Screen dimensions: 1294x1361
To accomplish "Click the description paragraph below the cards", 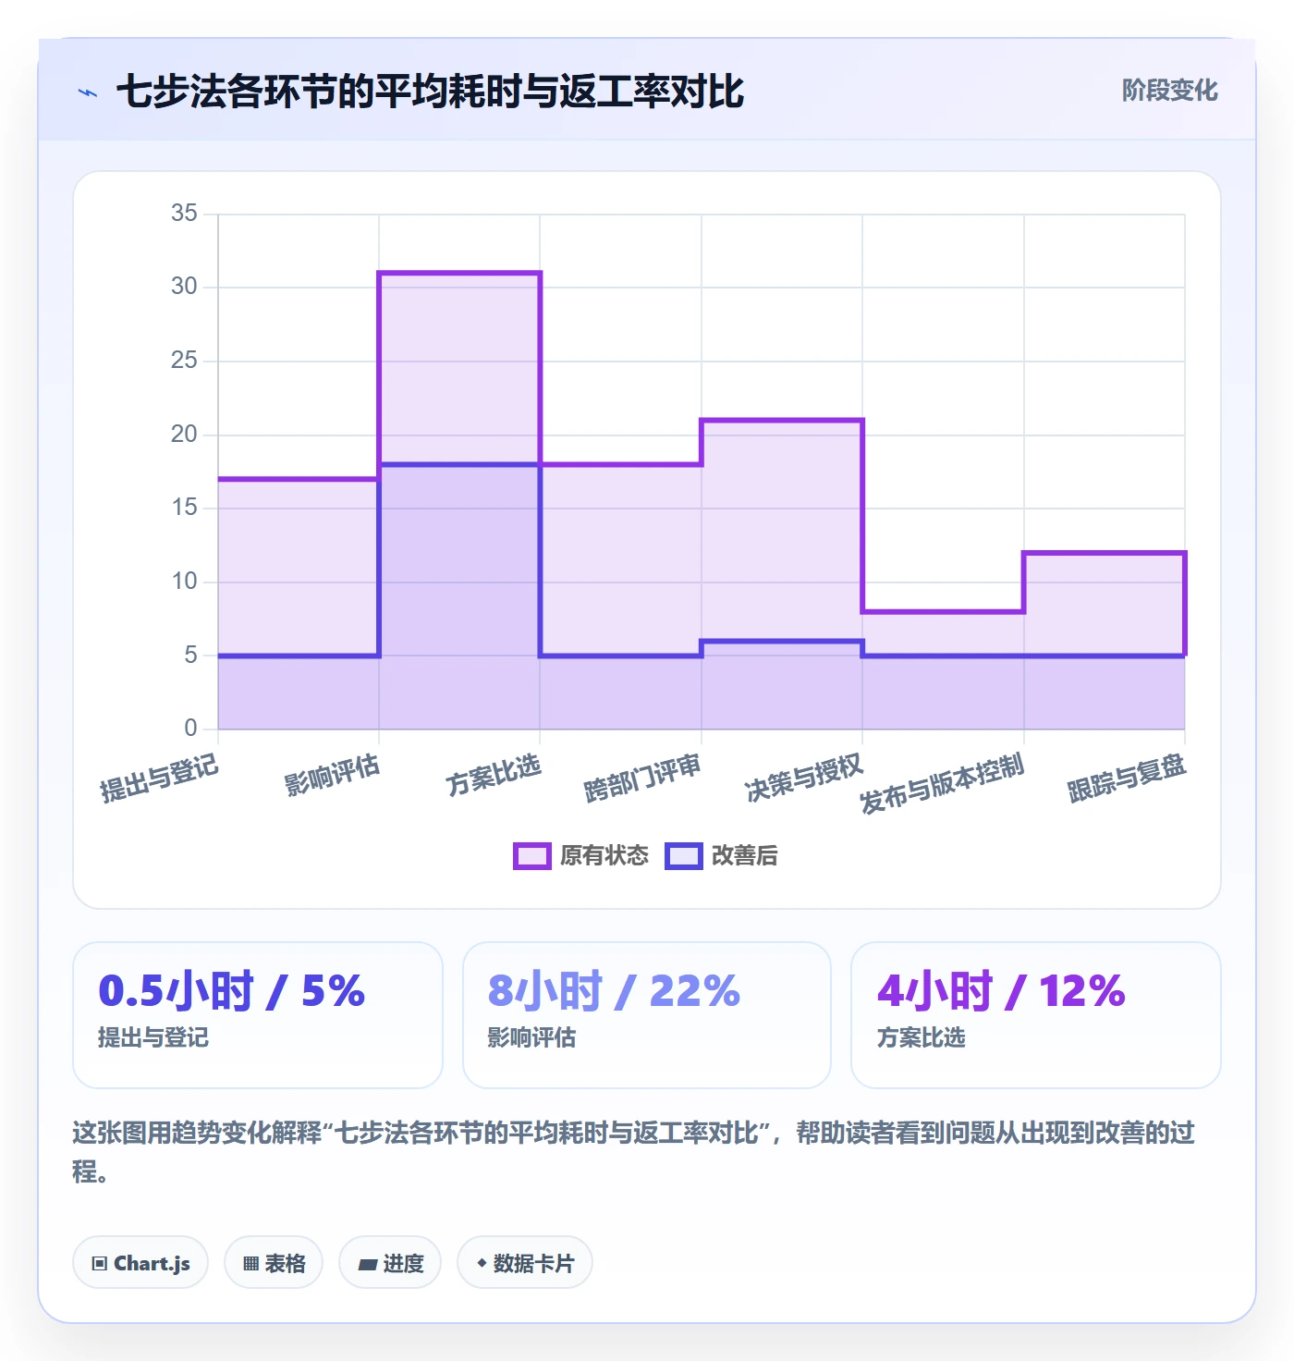I will click(634, 1152).
